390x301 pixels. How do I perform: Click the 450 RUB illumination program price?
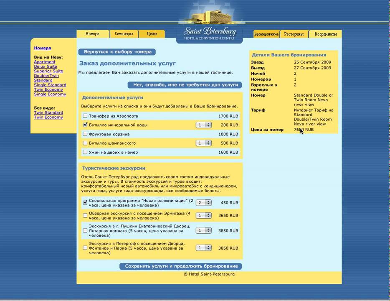tap(229, 203)
